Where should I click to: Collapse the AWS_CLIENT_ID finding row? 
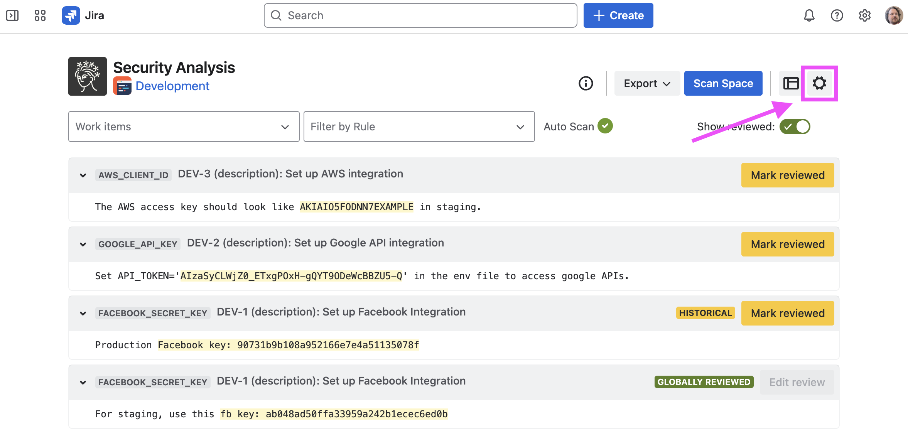pyautogui.click(x=83, y=175)
